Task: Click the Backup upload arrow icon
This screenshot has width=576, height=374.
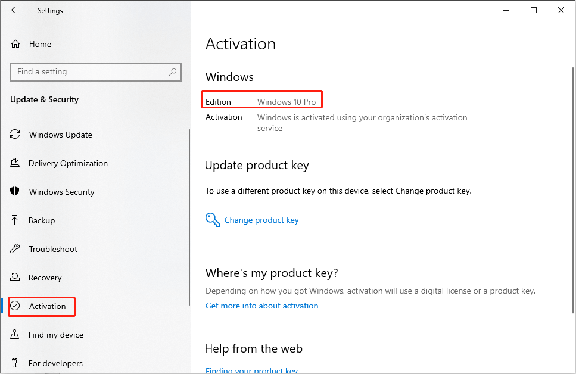Action: pos(15,220)
